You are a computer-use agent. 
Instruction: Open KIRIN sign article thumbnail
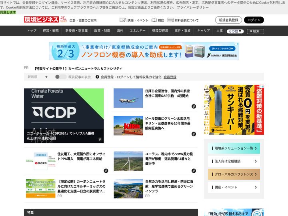coord(128,126)
